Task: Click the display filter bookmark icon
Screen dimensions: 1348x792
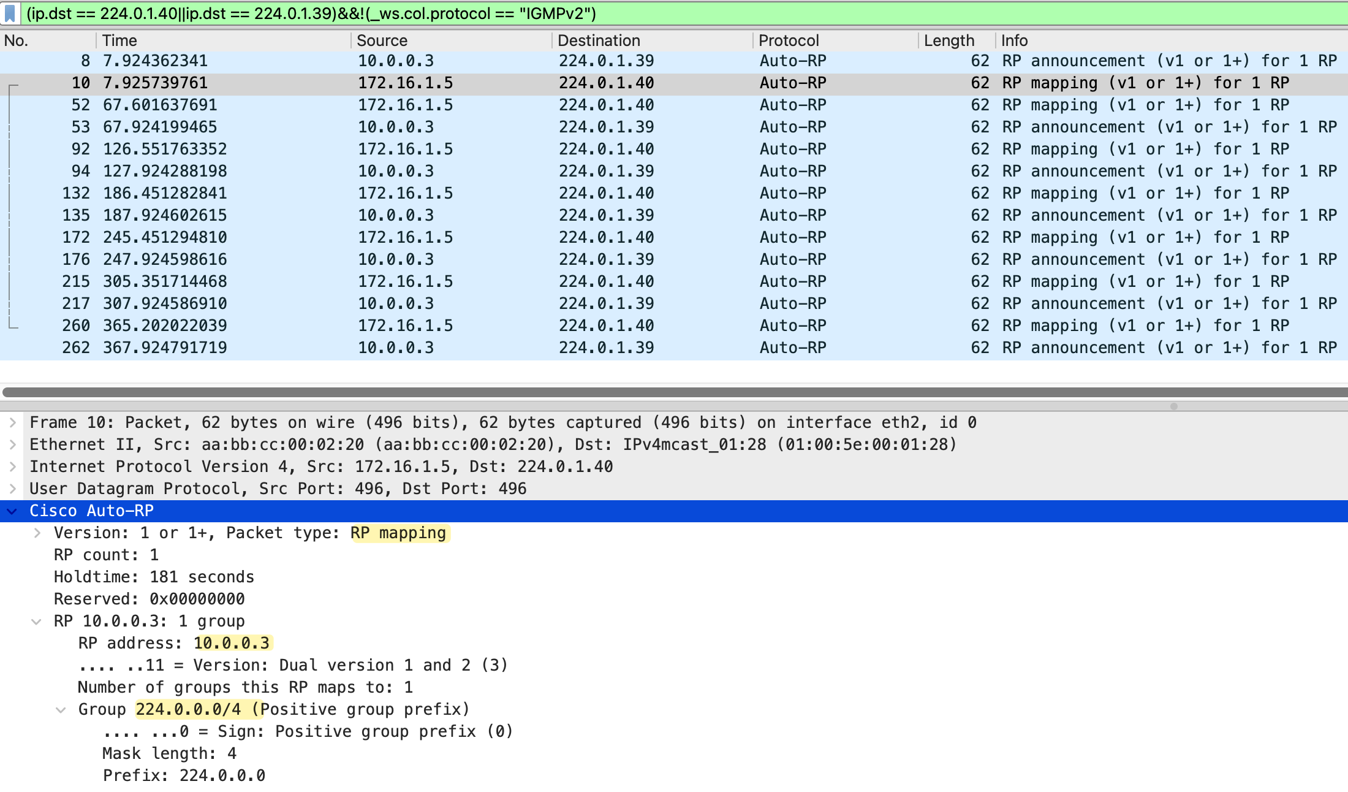Action: 10,13
